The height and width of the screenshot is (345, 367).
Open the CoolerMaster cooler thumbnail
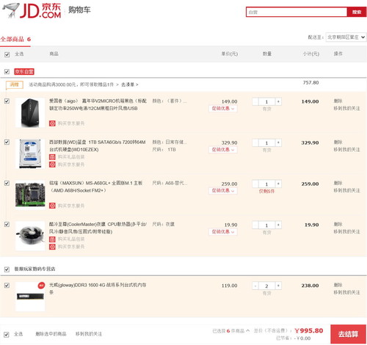(x=30, y=236)
